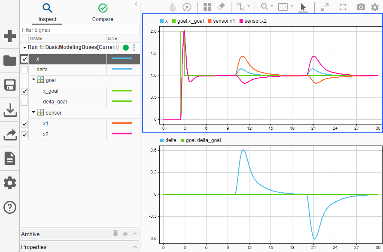The image size is (383, 252).
Task: Enable plotting of the delta_goal signal
Action: click(24, 102)
